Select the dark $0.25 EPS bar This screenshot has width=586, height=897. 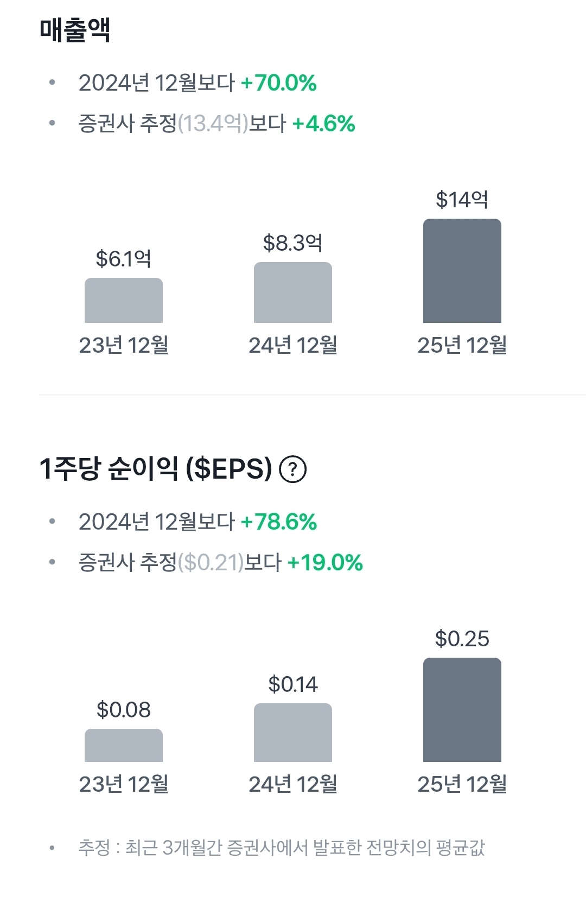pyautogui.click(x=462, y=710)
